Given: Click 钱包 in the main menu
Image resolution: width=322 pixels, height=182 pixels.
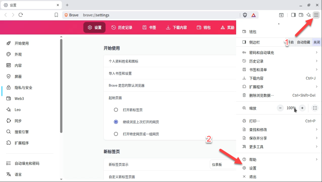Looking at the screenshot, I should click(x=279, y=32).
